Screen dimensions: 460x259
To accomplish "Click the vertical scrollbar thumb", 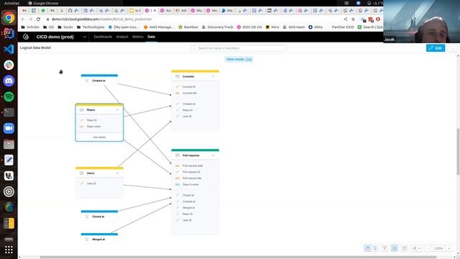I will (458, 152).
